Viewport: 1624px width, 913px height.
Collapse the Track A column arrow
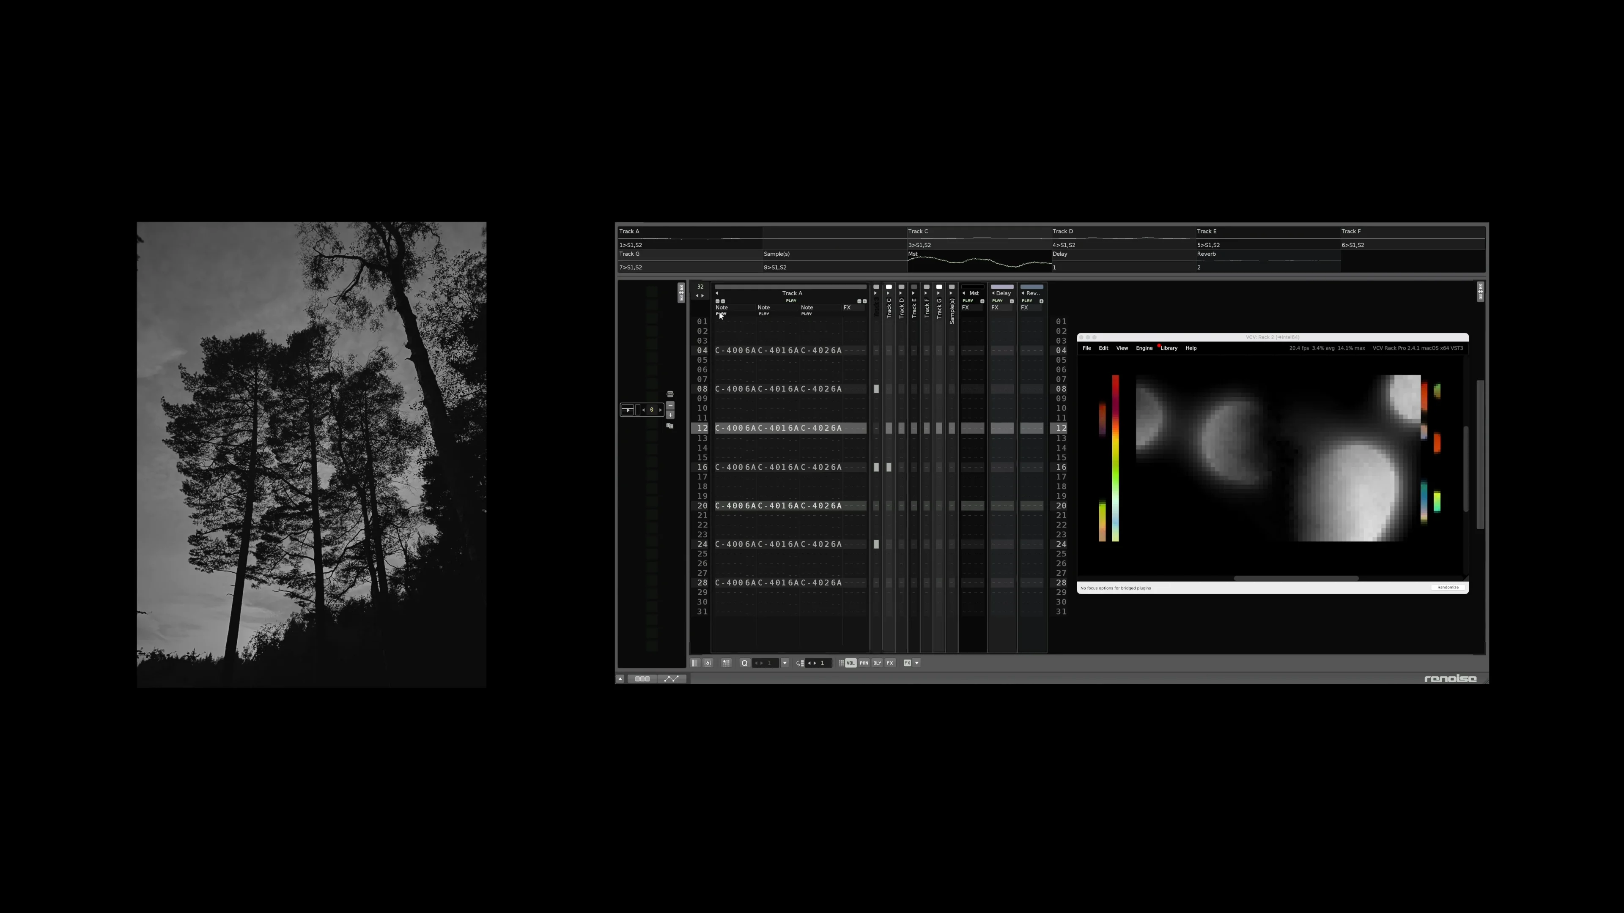[x=717, y=293]
